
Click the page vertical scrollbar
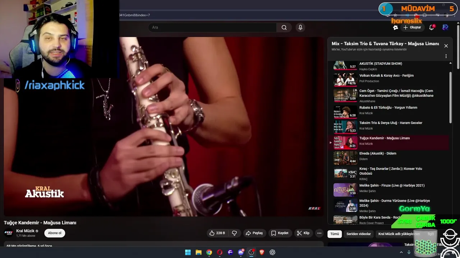point(458,47)
